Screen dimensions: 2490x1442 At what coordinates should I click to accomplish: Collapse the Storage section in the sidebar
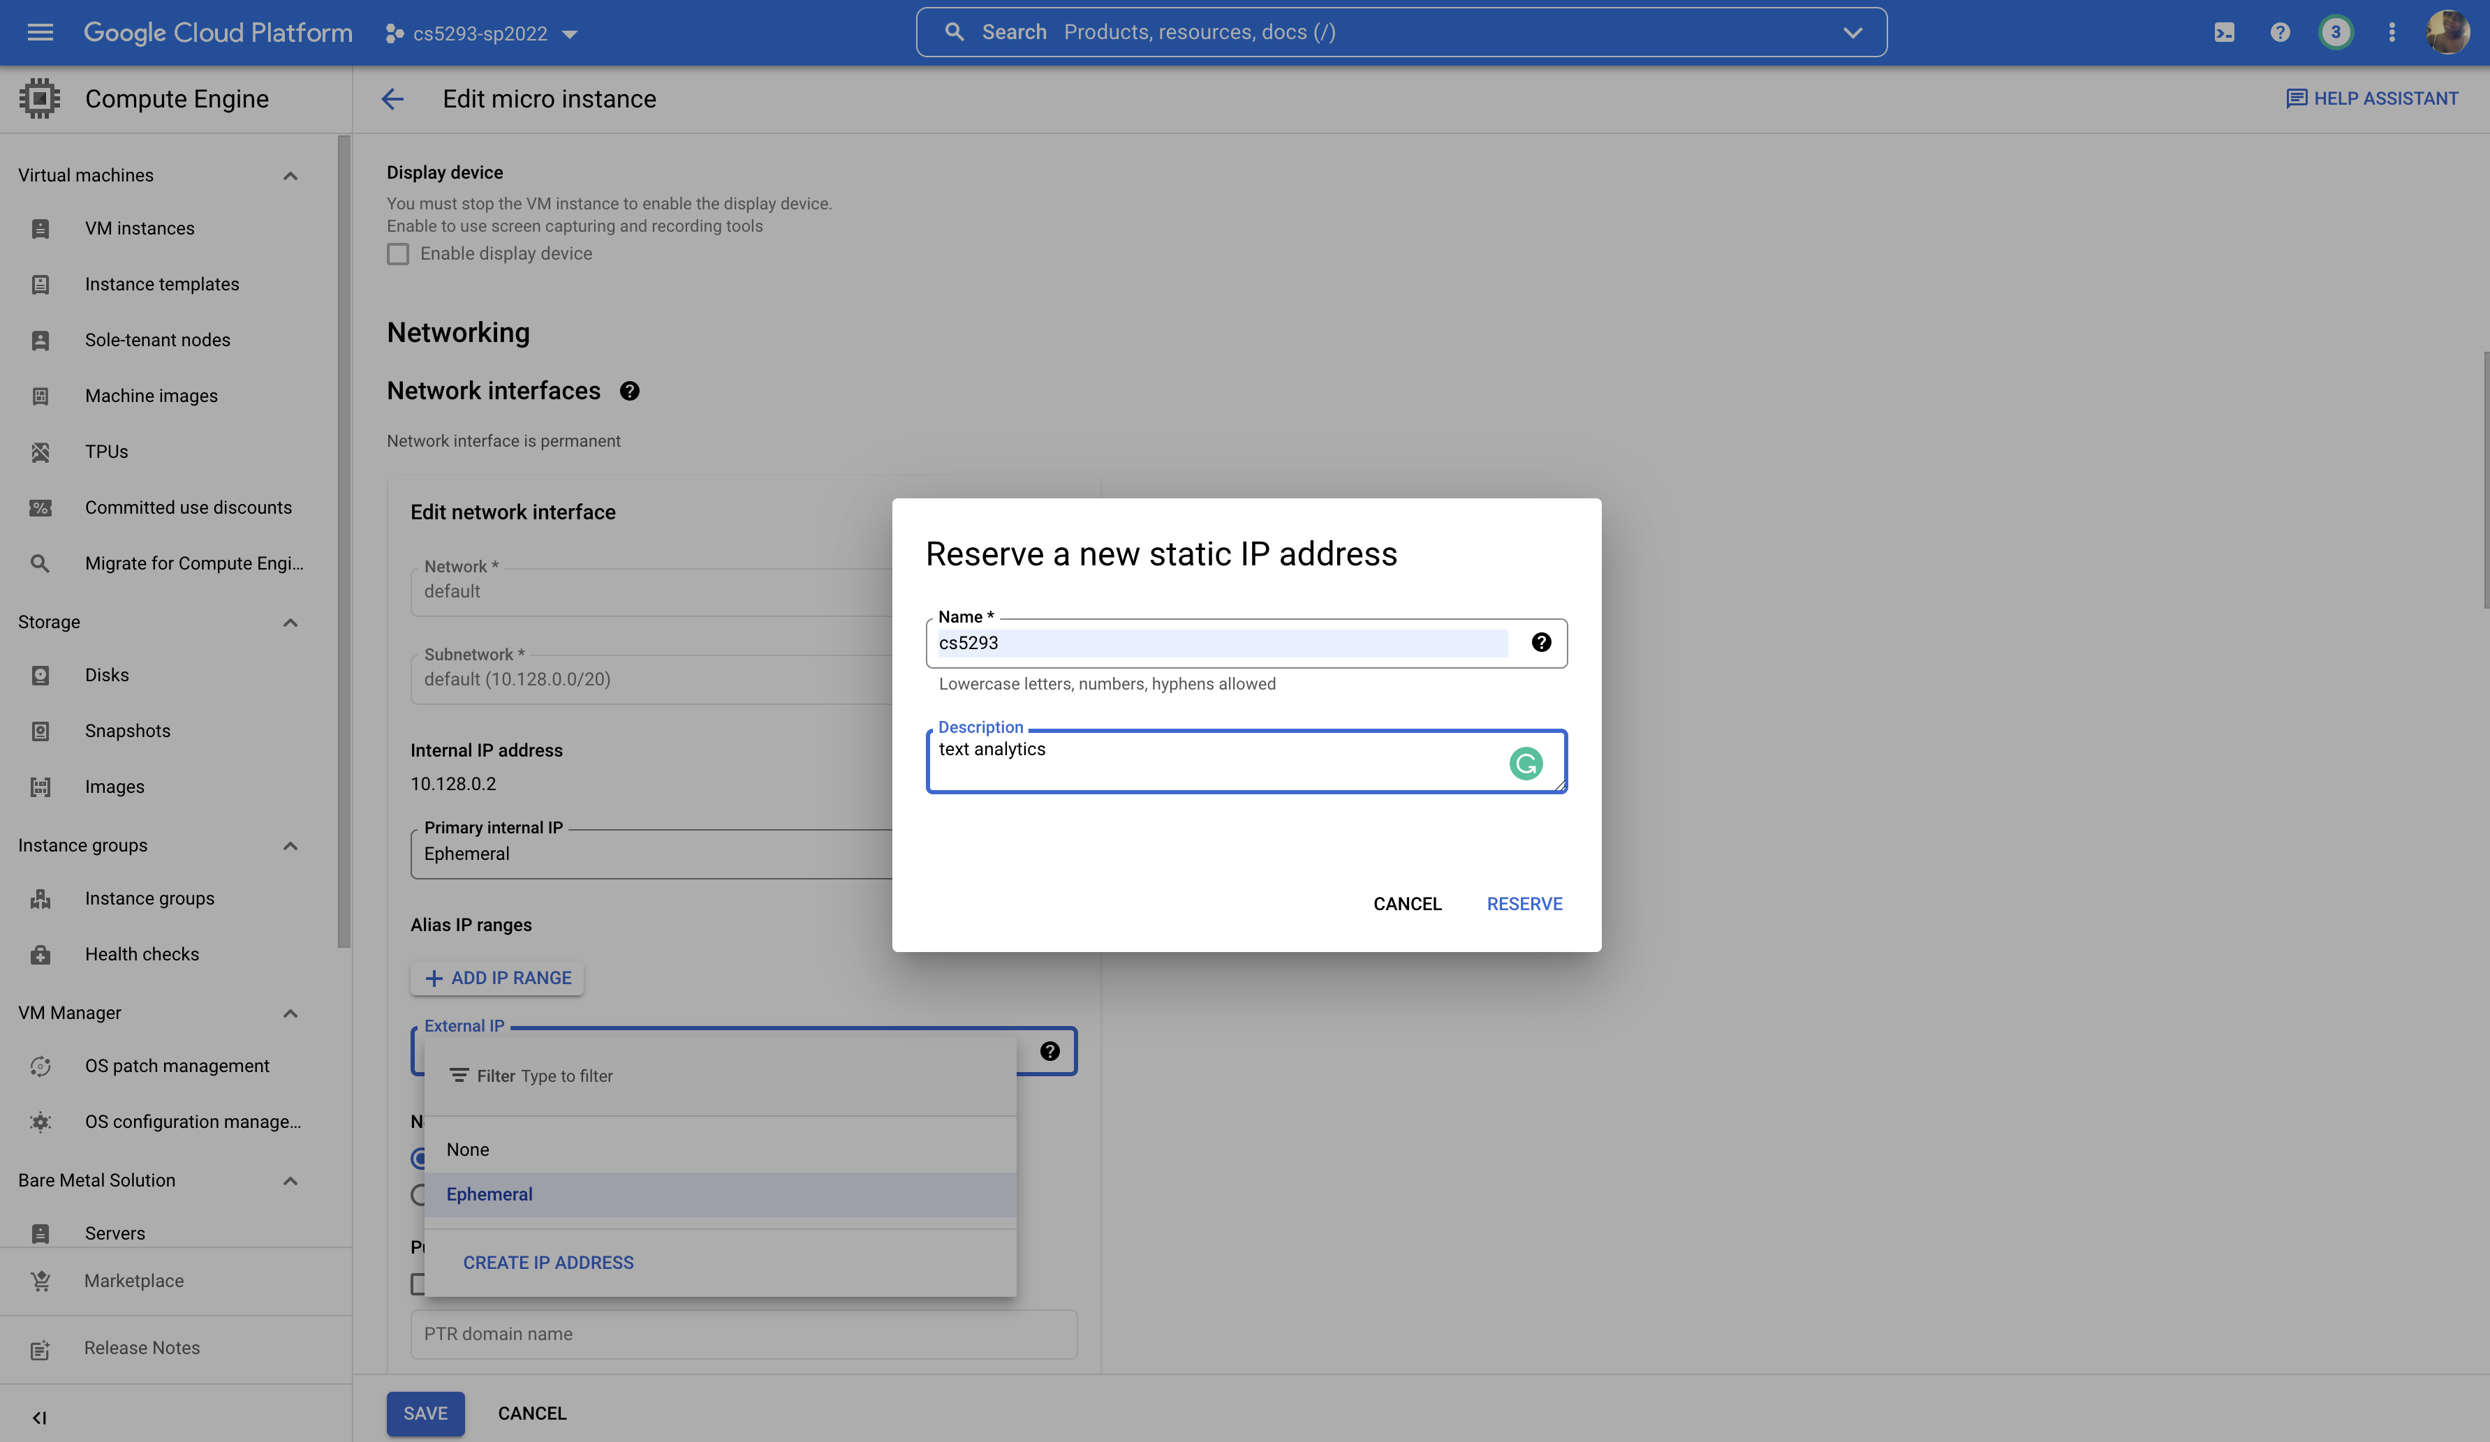click(290, 622)
